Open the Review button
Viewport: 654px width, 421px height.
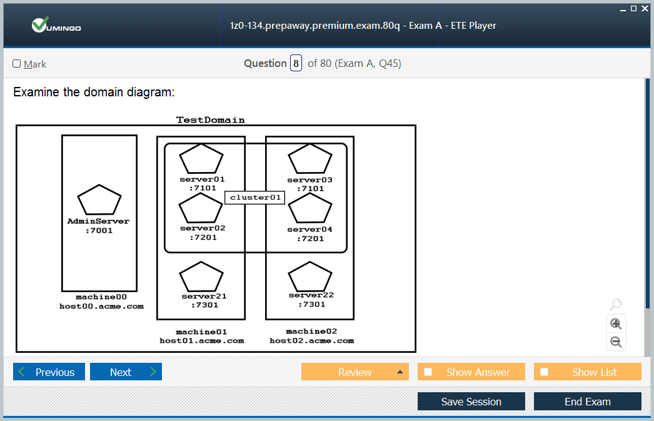[355, 372]
